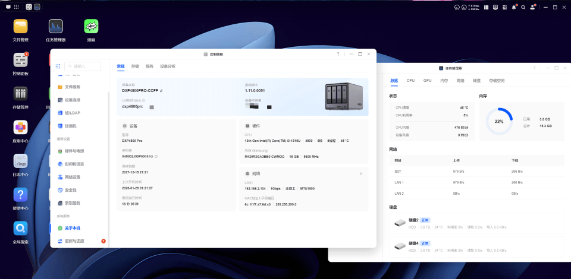Open 更新与还原 in the sidebar
The height and width of the screenshot is (279, 571).
click(x=74, y=241)
